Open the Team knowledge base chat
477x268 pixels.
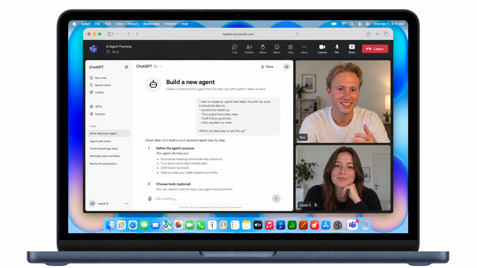[104, 149]
